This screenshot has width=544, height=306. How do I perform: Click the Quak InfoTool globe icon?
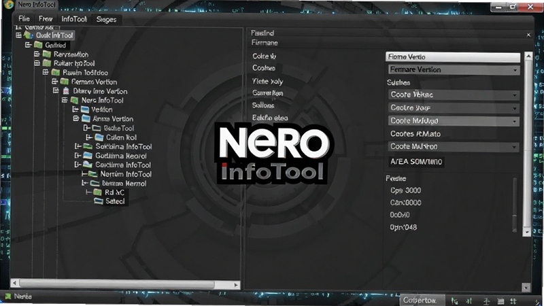pyautogui.click(x=29, y=35)
